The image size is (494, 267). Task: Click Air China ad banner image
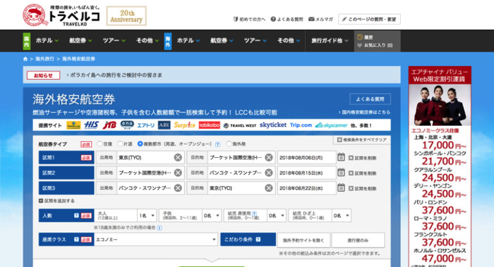point(440,167)
